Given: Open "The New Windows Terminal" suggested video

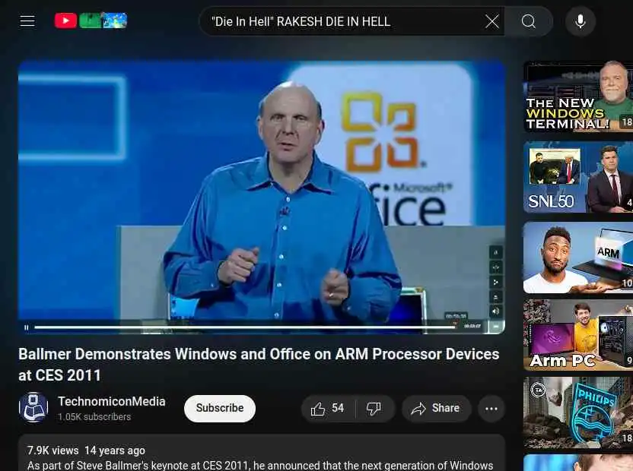Looking at the screenshot, I should [x=578, y=96].
